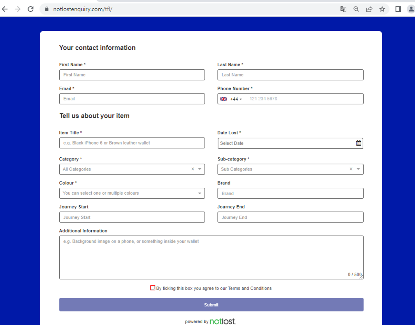415x325 pixels.
Task: Click the Brand input field
Action: 290,193
